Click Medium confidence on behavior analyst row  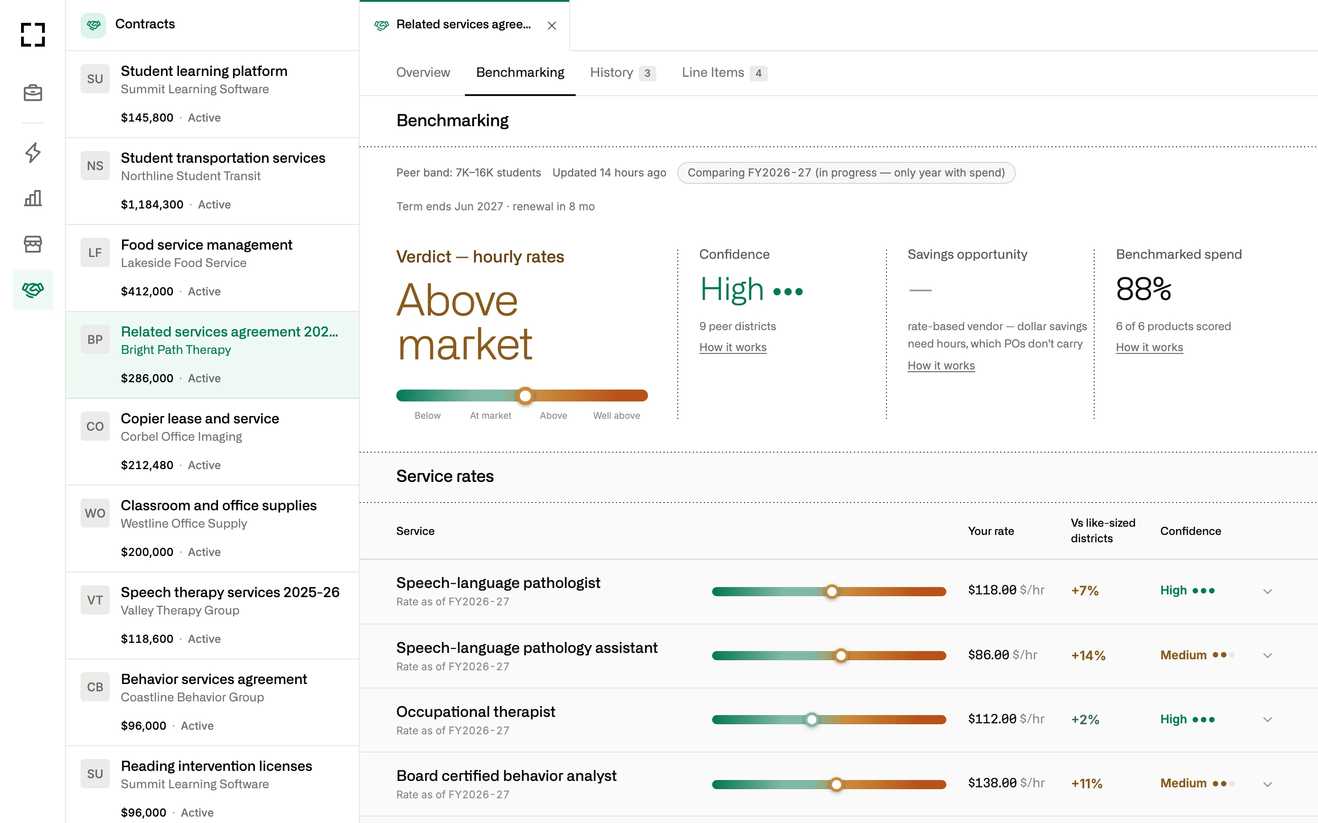1197,783
